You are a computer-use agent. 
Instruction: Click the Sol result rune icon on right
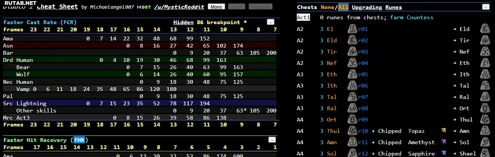point(484,142)
